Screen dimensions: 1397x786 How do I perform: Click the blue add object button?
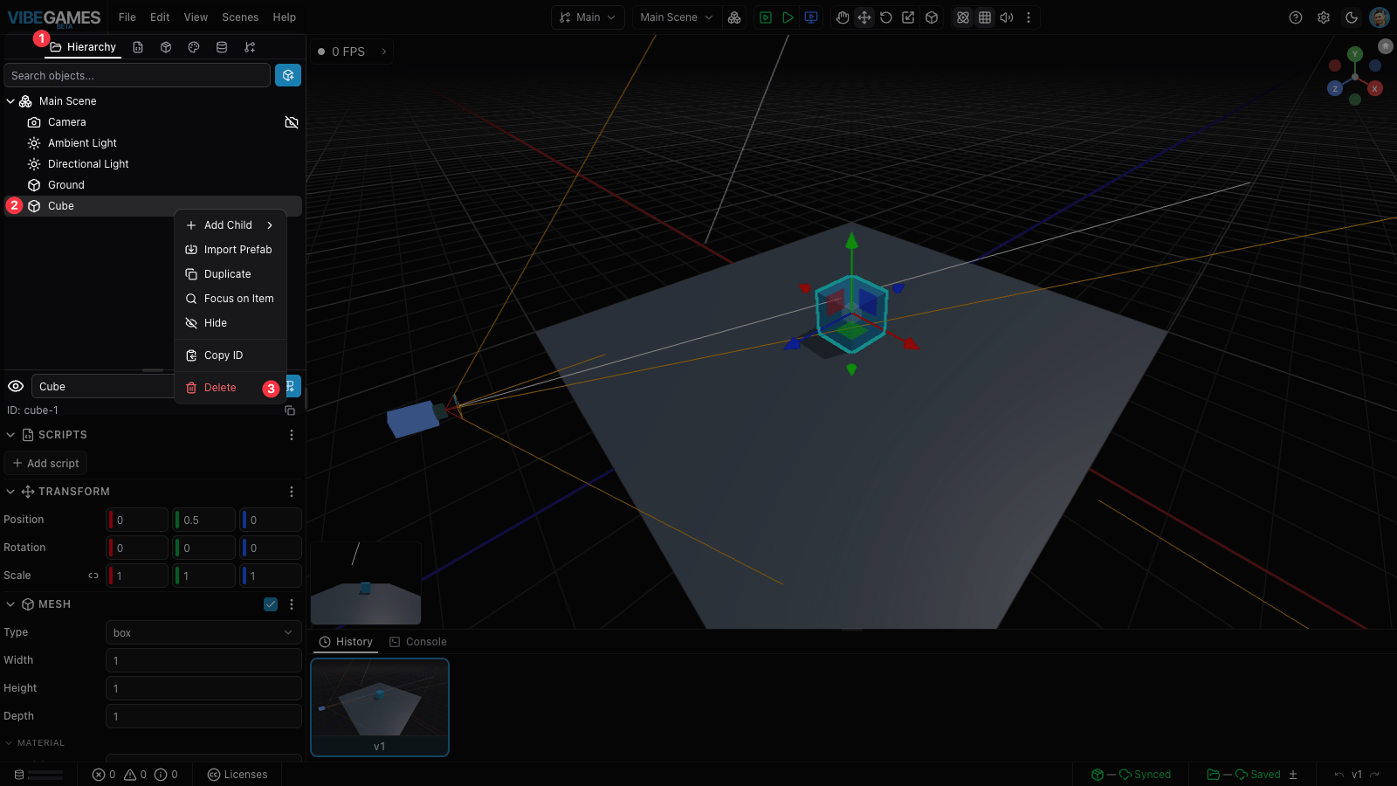click(x=288, y=75)
